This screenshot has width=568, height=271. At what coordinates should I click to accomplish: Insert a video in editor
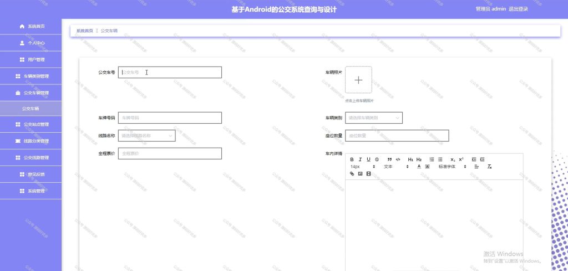[x=368, y=174]
